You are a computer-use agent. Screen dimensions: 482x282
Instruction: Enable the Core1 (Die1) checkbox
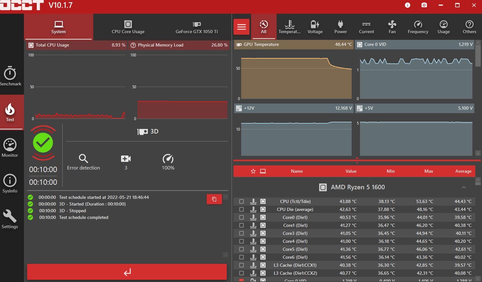click(241, 225)
